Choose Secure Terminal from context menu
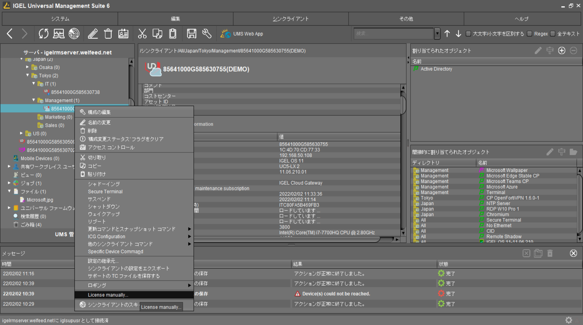Viewport: 583px width, 325px height. tap(105, 191)
